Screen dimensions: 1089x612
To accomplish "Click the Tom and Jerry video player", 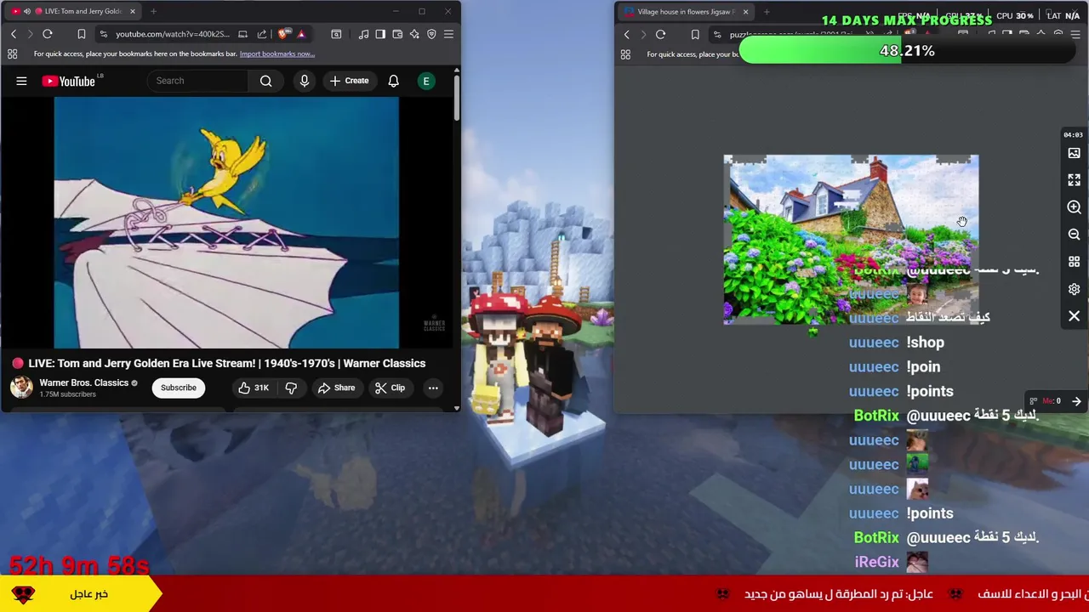I will point(226,223).
